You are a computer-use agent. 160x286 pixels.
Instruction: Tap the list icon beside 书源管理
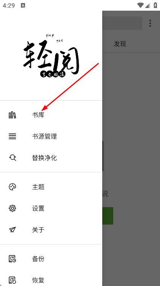tap(13, 136)
